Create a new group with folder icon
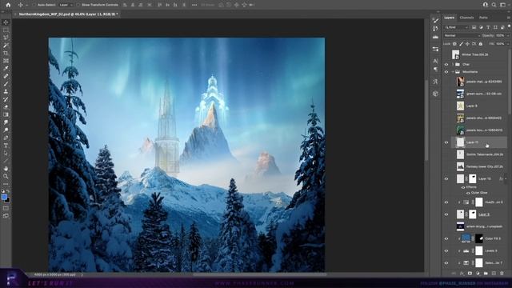Image resolution: width=512 pixels, height=288 pixels. pos(486,274)
